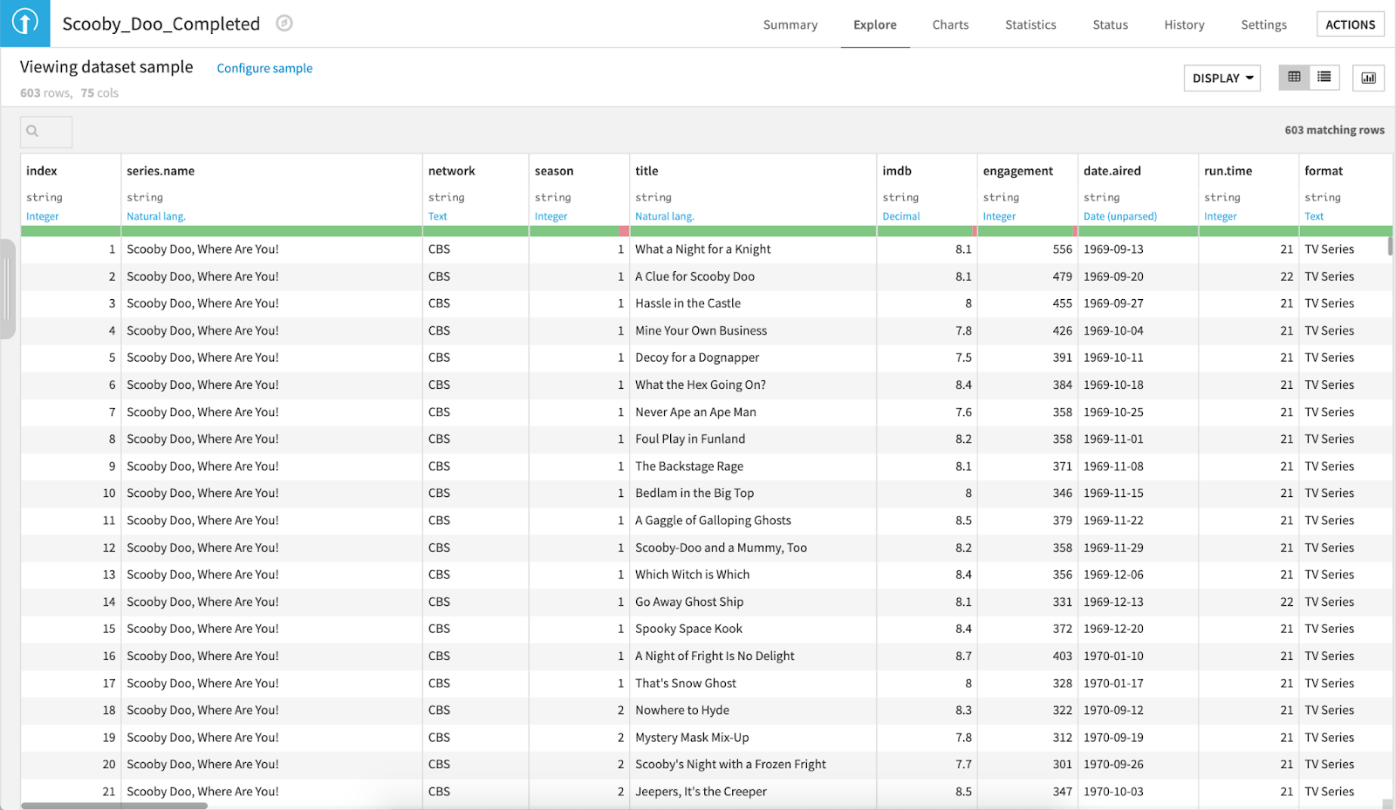Click the left side panel handle
Screen dimensions: 1396x810
(x=7, y=289)
